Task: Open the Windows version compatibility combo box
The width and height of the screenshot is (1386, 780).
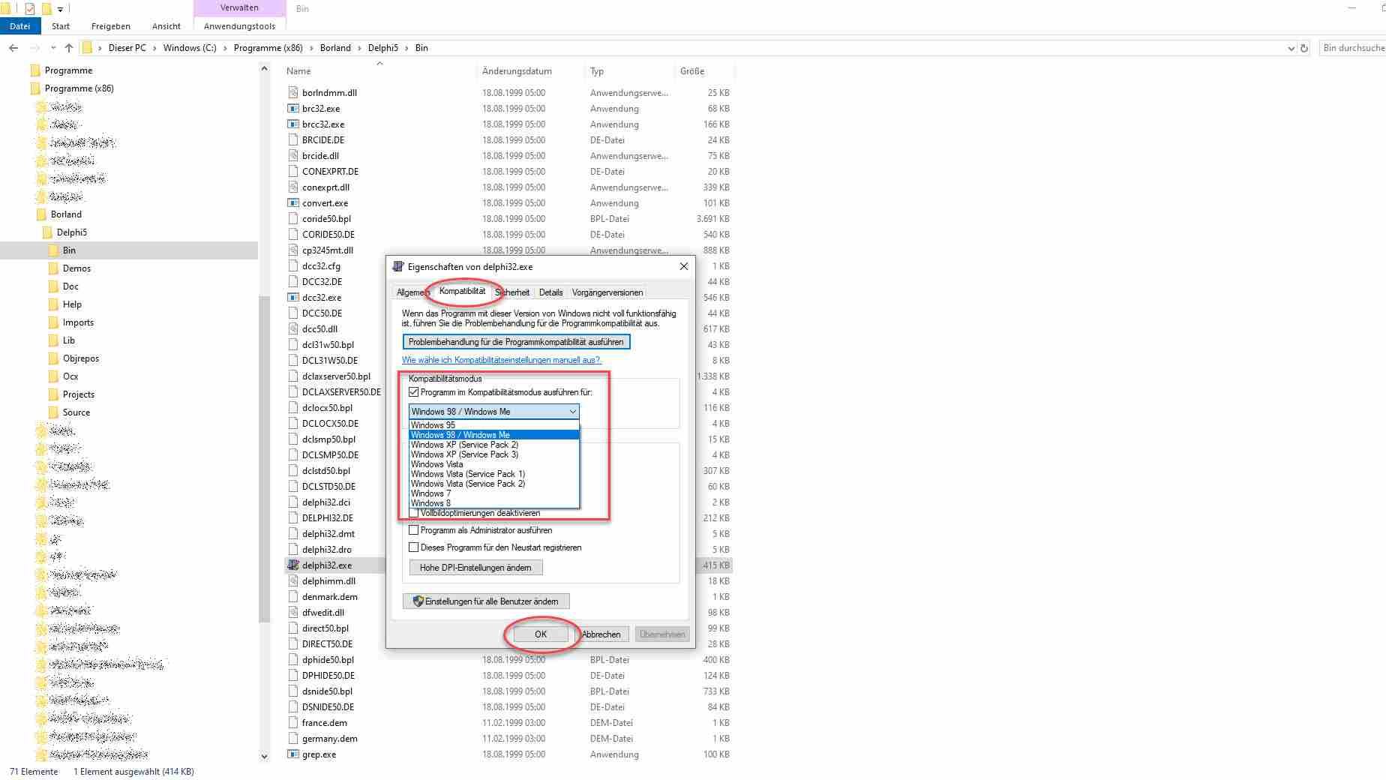Action: pyautogui.click(x=494, y=412)
